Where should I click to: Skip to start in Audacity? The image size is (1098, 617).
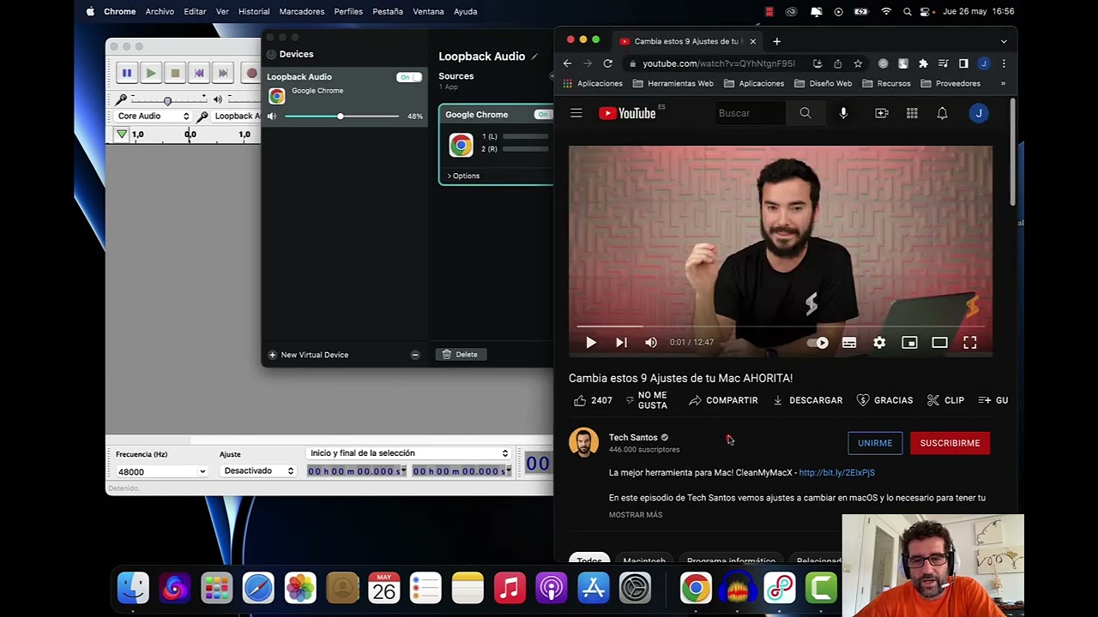click(x=199, y=74)
